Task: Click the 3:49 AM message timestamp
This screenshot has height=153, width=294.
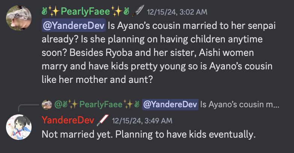Action: point(142,121)
